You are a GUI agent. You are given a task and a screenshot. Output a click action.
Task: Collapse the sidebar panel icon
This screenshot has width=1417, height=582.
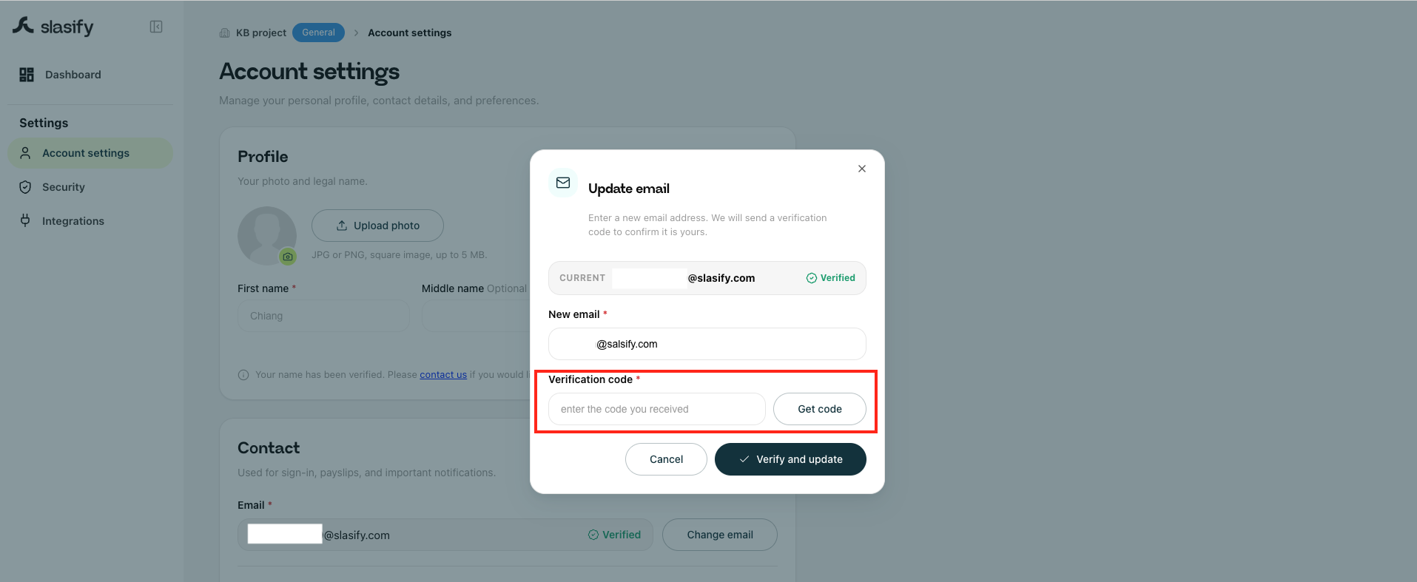[x=156, y=27]
